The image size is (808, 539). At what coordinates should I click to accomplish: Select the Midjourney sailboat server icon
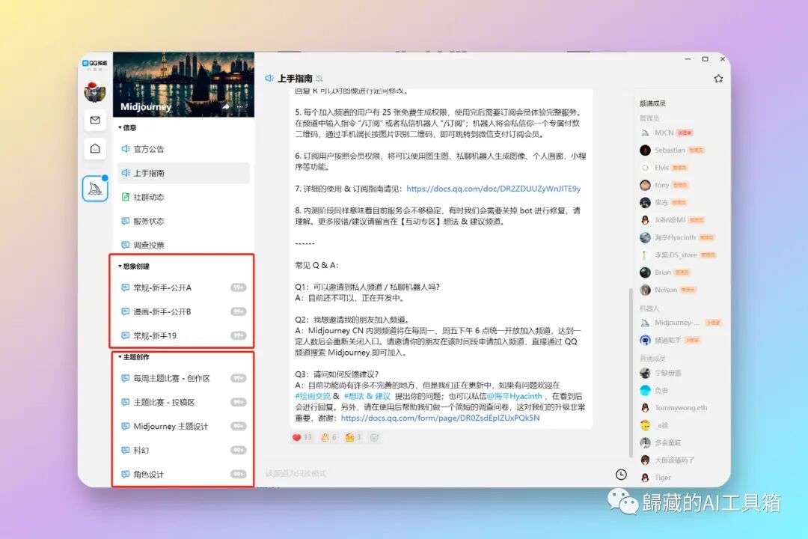(x=95, y=189)
